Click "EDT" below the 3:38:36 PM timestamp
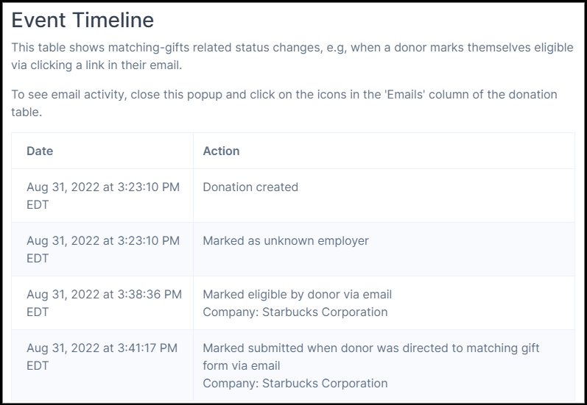 tap(38, 312)
